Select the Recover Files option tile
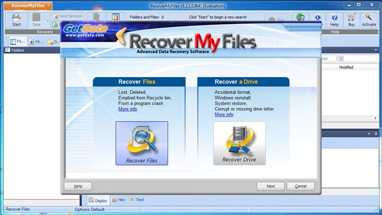The height and width of the screenshot is (215, 382). 142,143
